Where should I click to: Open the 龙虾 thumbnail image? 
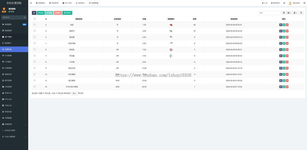pos(171,25)
